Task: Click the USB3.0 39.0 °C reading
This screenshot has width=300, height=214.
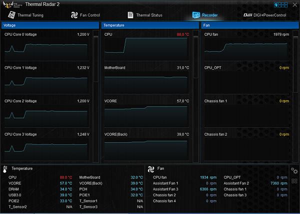Action: point(66,195)
